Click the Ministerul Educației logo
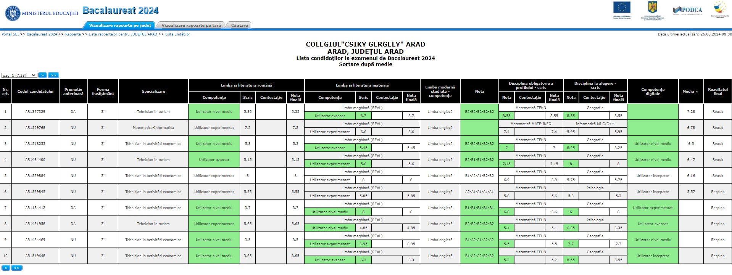Image resolution: width=732 pixels, height=275 pixels. click(41, 13)
